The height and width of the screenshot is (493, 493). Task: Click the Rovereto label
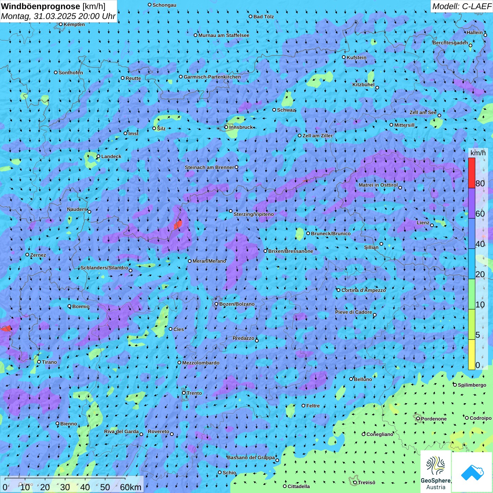point(158,431)
